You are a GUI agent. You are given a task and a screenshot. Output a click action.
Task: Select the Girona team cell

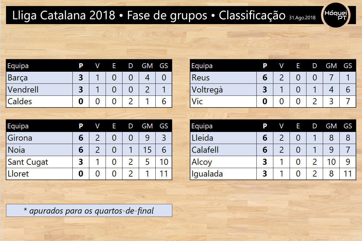[39, 138]
